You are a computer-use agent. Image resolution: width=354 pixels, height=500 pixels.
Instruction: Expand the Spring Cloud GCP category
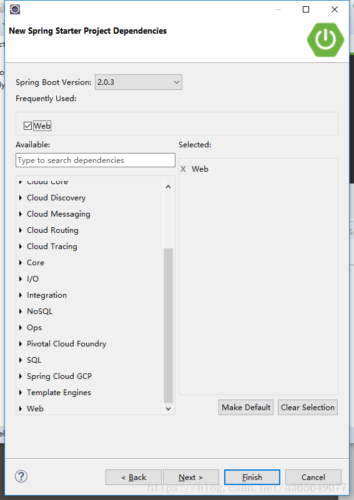21,376
